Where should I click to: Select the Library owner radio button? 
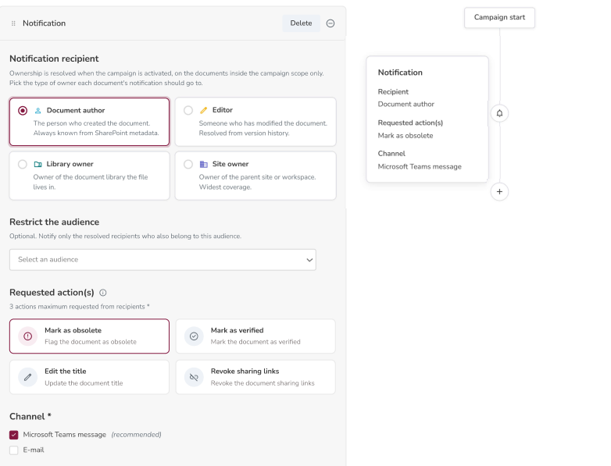click(23, 164)
